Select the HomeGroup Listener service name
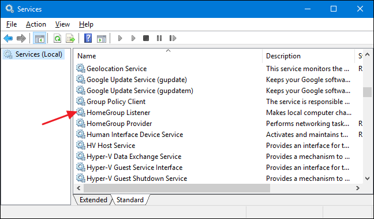The width and height of the screenshot is (374, 219). point(118,113)
